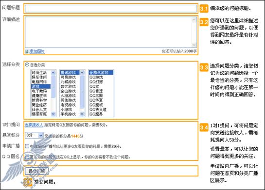Click the 添加图片 link
265x190 pixels.
click(37, 51)
